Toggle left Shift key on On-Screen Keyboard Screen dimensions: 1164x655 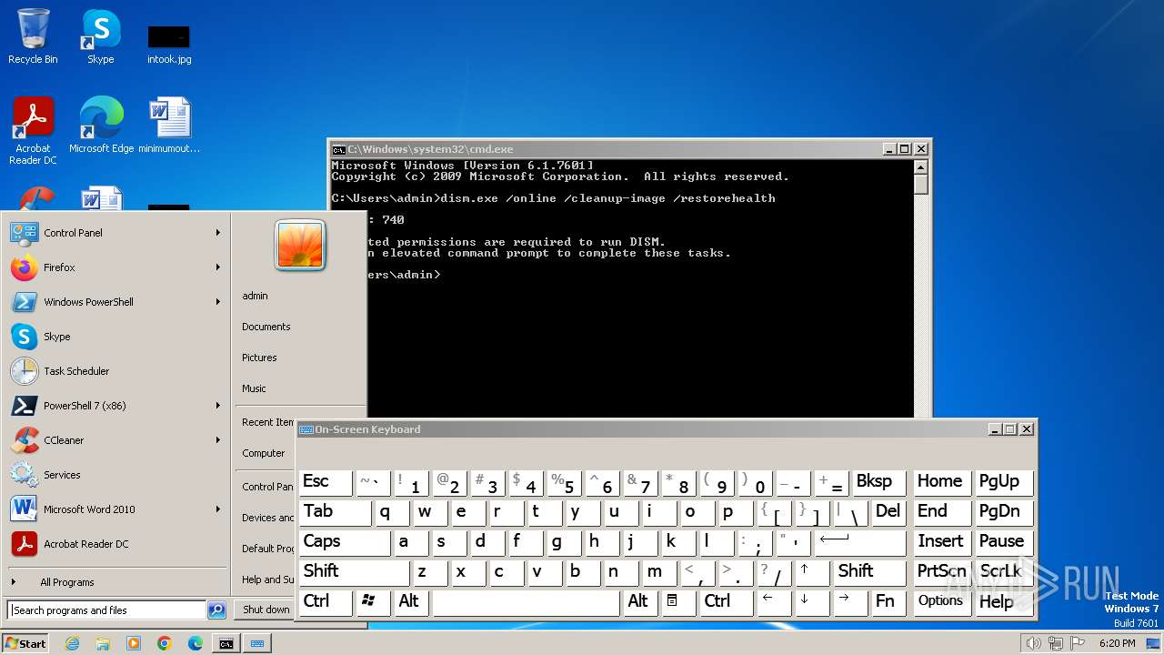pos(354,572)
